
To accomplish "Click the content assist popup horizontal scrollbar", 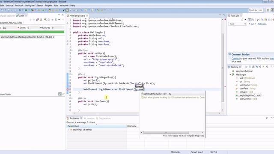I will pos(166,133).
